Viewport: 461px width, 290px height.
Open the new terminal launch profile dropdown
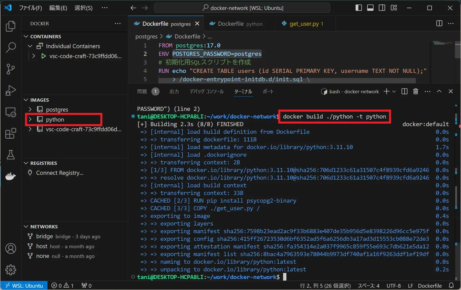point(394,91)
